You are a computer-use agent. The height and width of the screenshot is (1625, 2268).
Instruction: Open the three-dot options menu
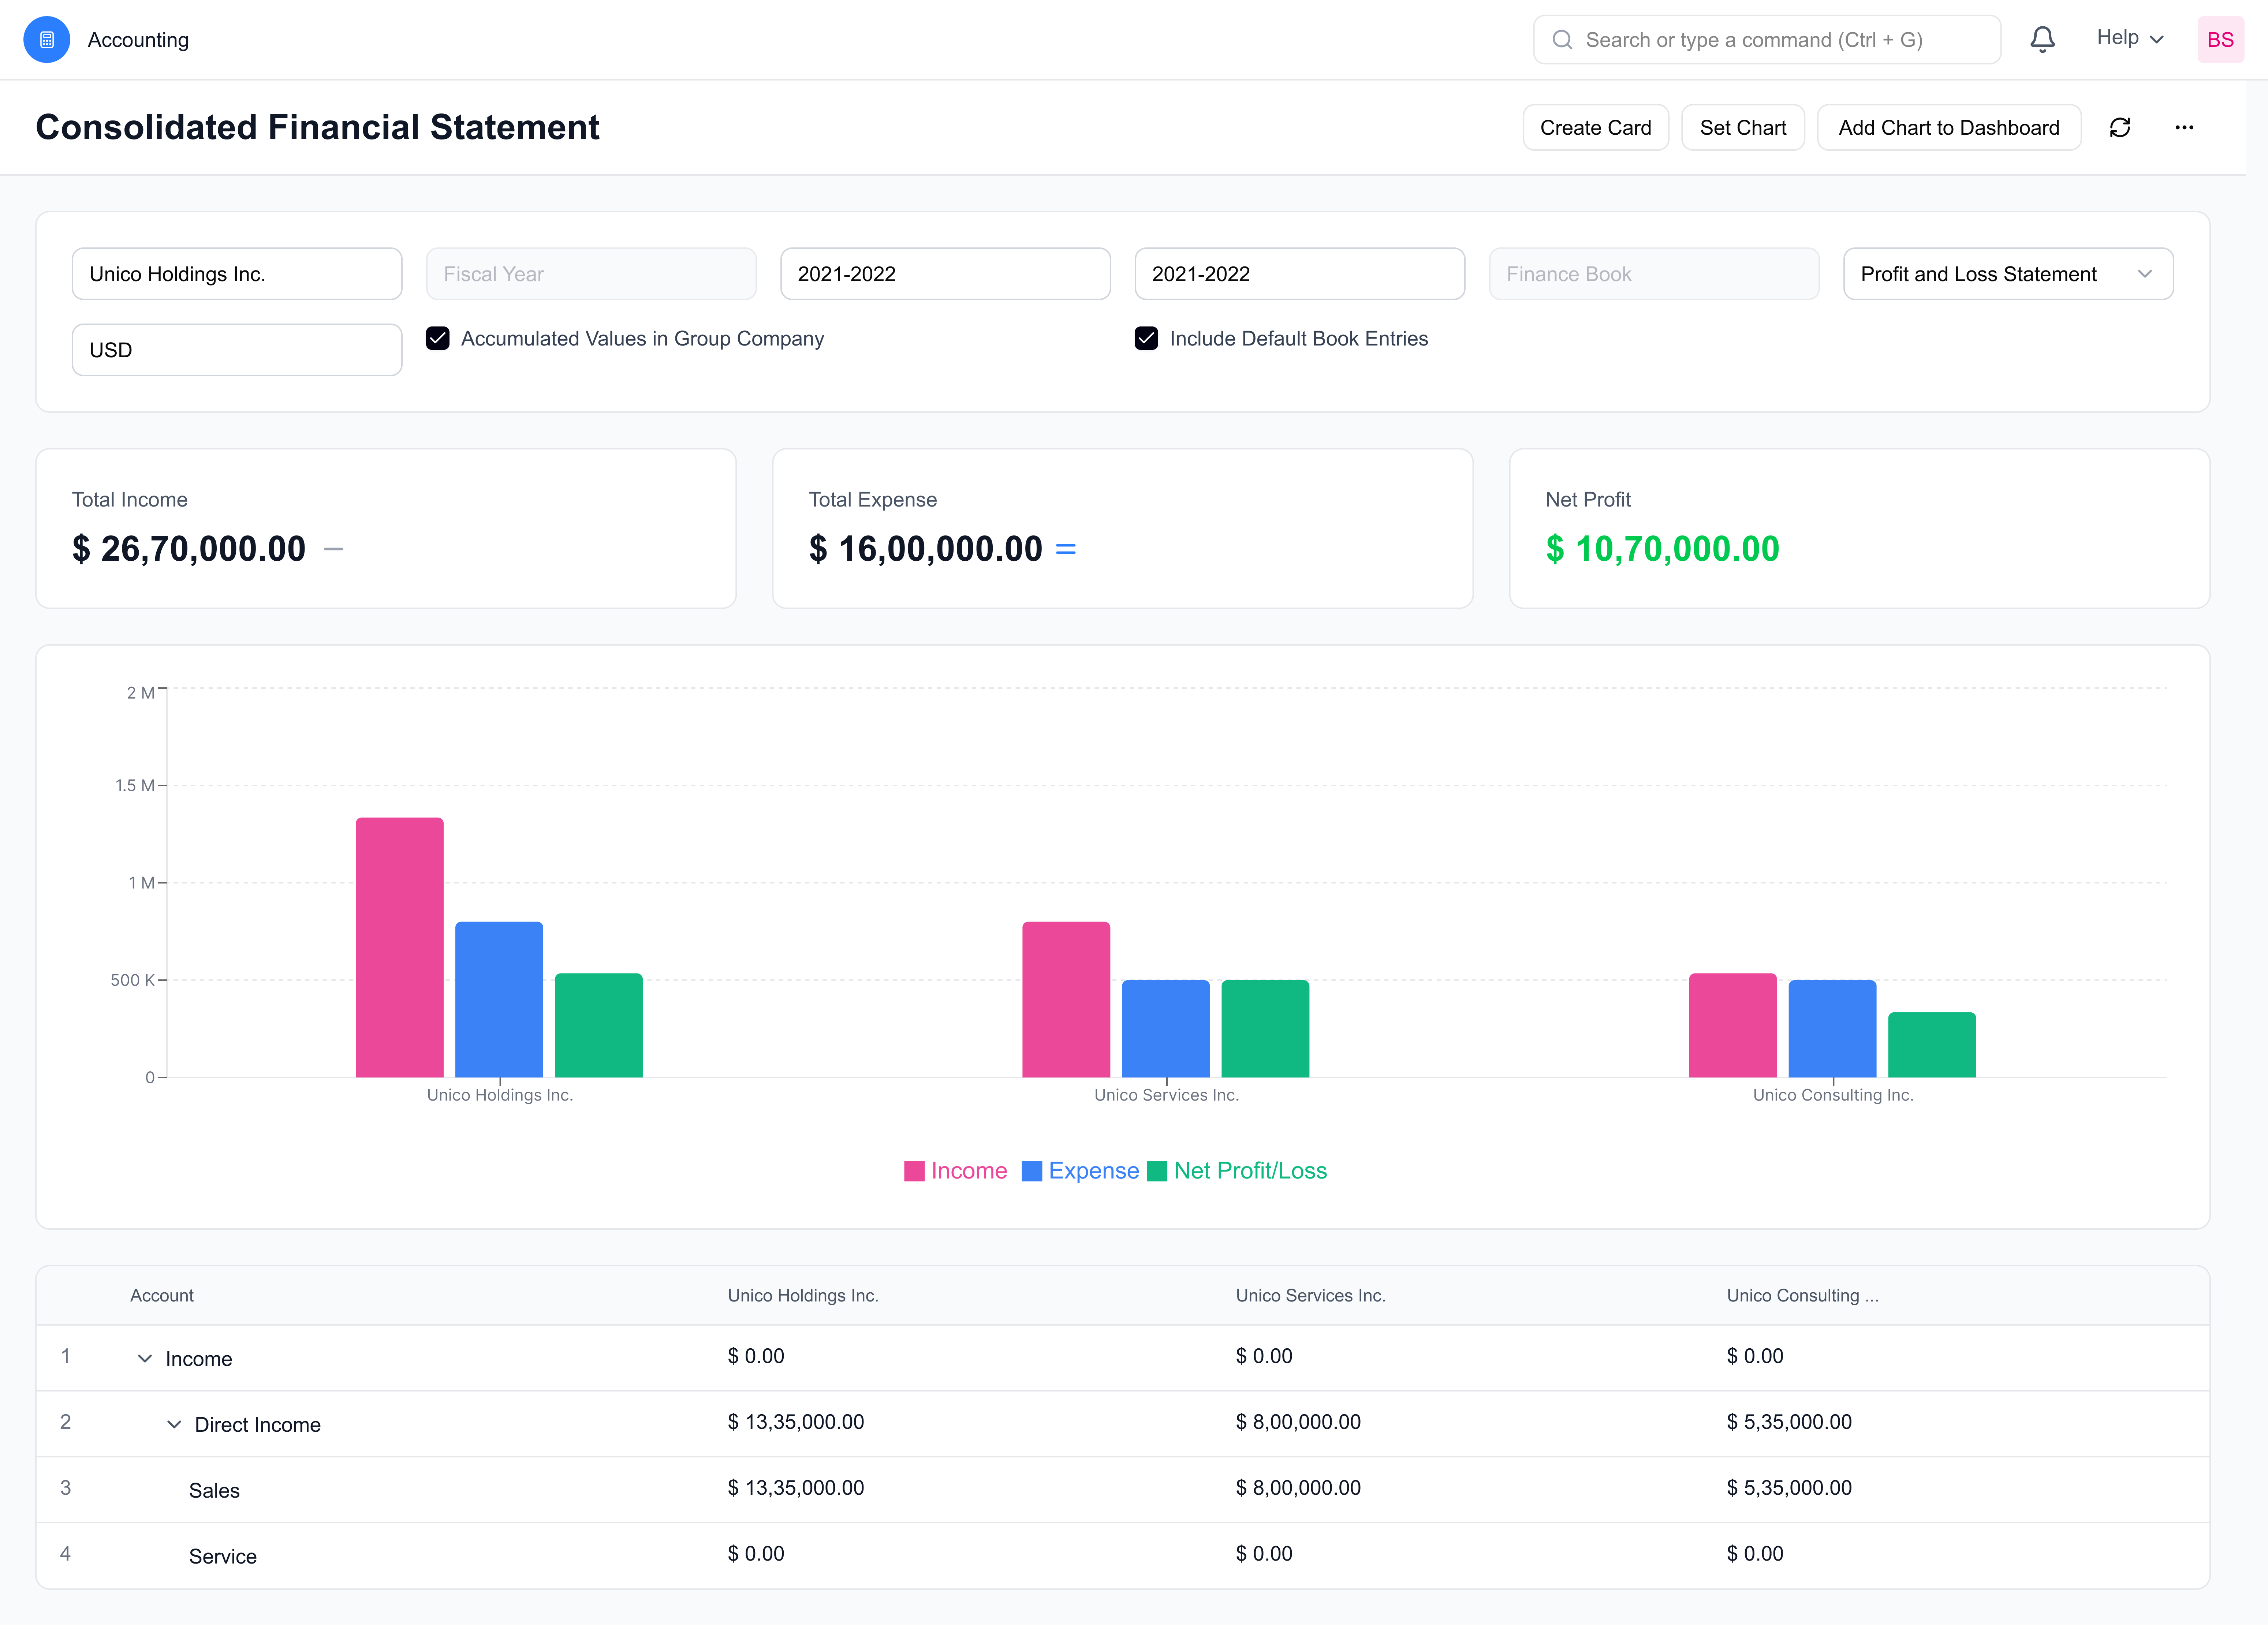[2185, 127]
